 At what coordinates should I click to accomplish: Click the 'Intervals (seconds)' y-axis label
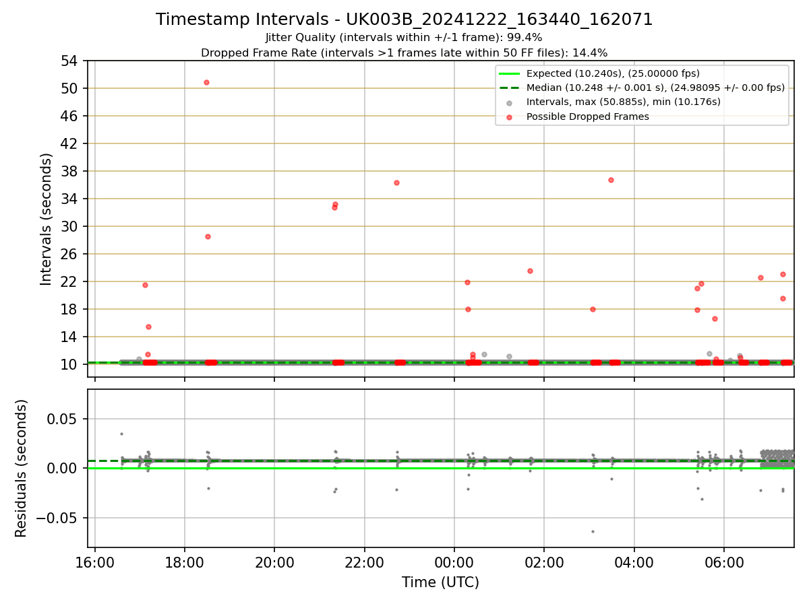point(46,219)
